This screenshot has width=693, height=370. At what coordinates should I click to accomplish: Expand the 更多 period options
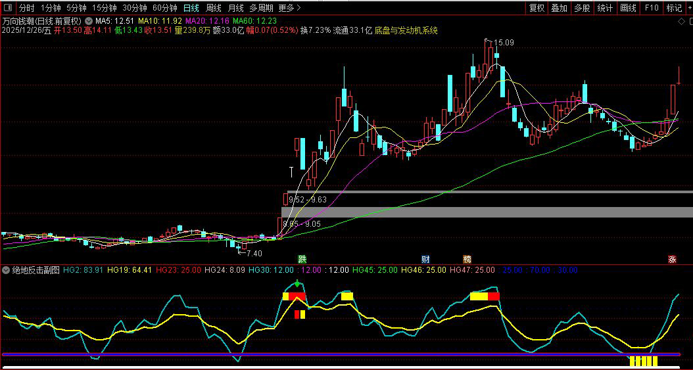[289, 9]
